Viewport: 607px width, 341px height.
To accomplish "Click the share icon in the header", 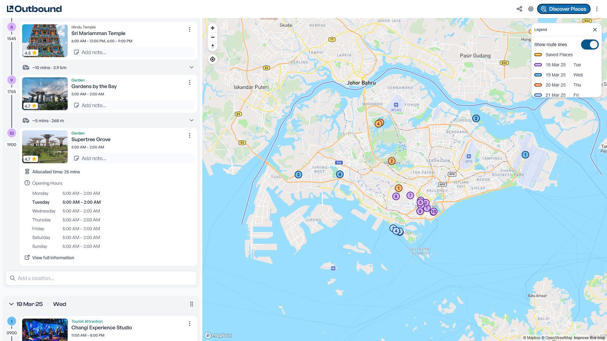I will 519,9.
